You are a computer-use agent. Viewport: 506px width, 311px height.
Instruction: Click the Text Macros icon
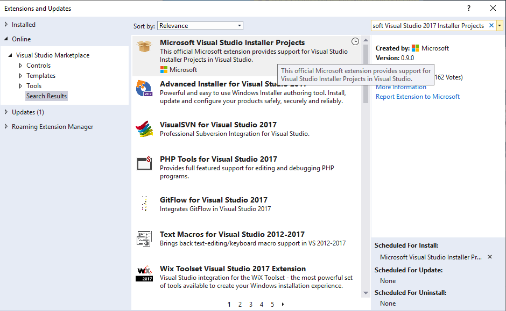[144, 238]
